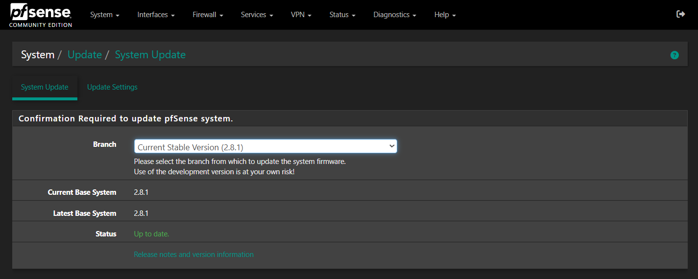
Task: Click the Confirmation Required panel heading
Action: coord(125,118)
